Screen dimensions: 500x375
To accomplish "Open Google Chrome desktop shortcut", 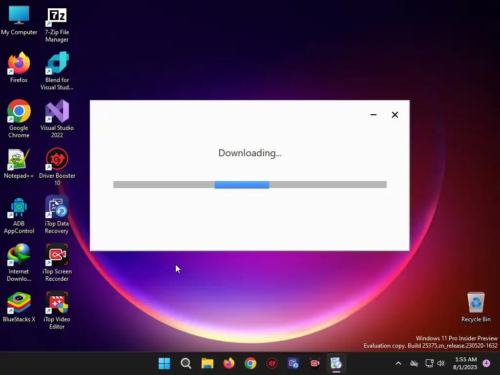I will 19,119.
